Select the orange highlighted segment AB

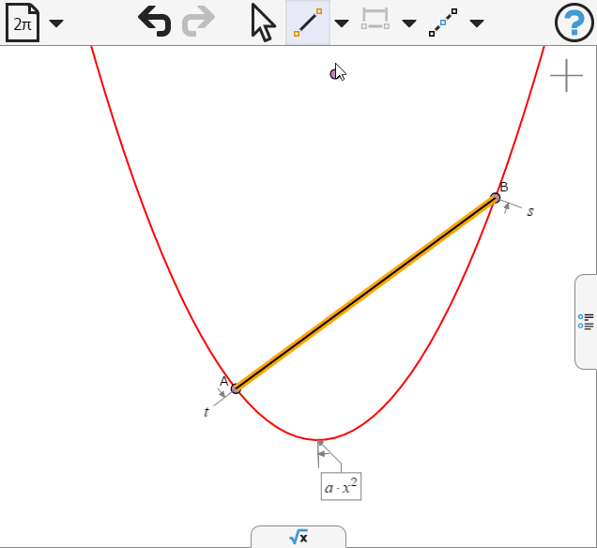pos(365,294)
